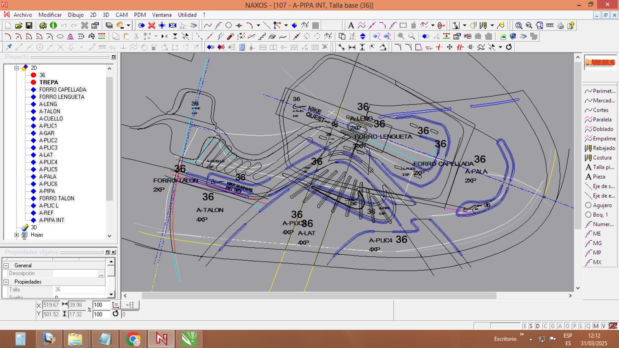This screenshot has width=619, height=348.
Task: Toggle the 'D' status bar indicator
Action: point(538,326)
